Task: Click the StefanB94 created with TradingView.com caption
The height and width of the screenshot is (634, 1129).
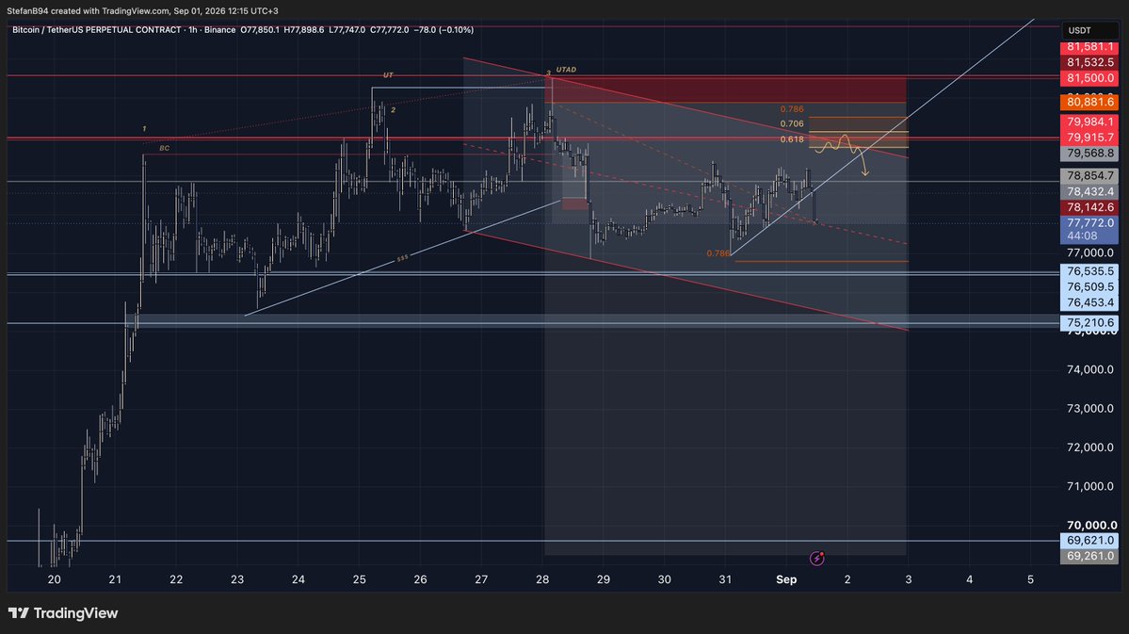Action: (142, 10)
